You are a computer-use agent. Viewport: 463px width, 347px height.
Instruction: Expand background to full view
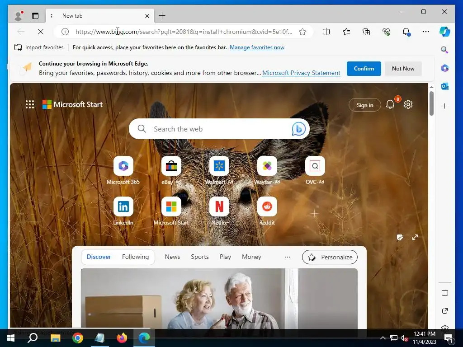coord(415,237)
